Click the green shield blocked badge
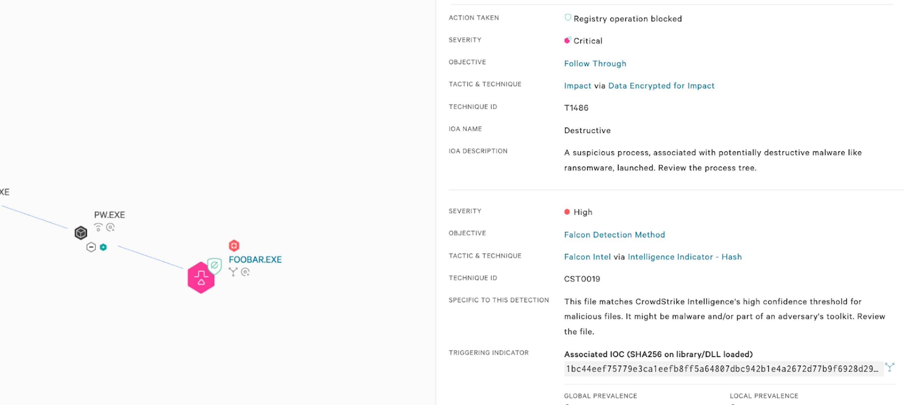This screenshot has width=904, height=405. (x=214, y=266)
